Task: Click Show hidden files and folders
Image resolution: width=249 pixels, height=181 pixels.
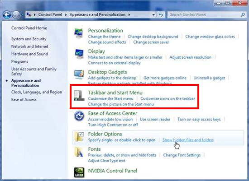Action: [x=188, y=140]
